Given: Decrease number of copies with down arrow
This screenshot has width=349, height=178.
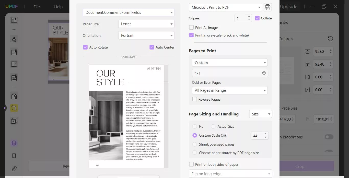Looking at the screenshot, I should (x=249, y=20).
